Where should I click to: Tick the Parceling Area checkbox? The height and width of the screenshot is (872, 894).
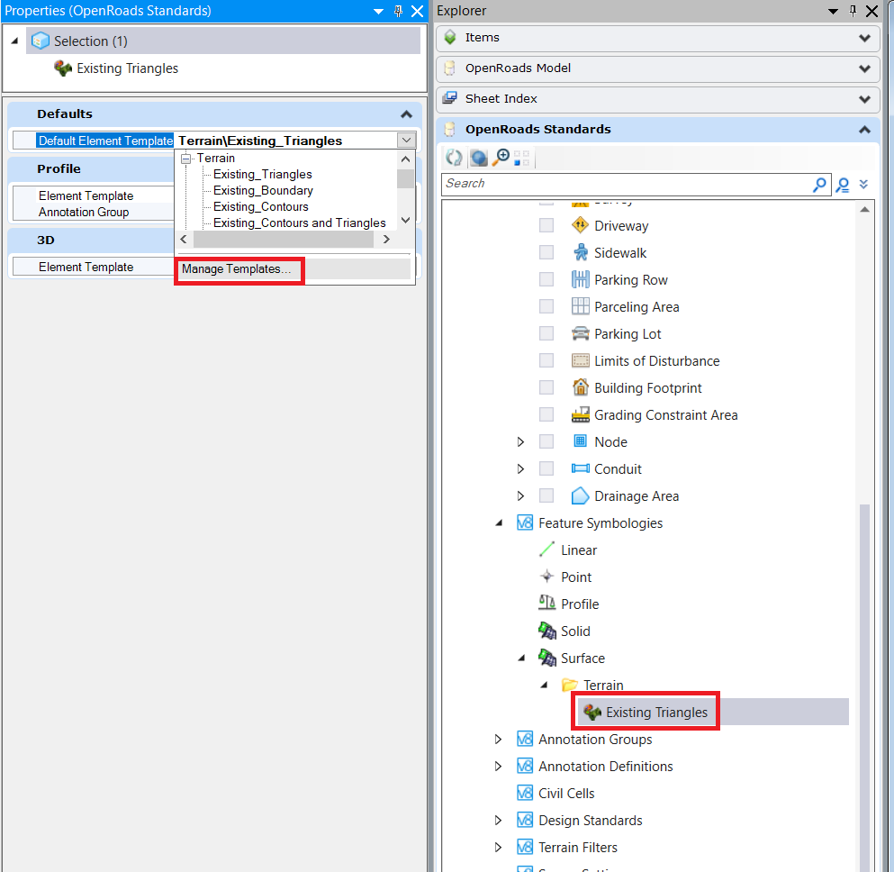(546, 306)
